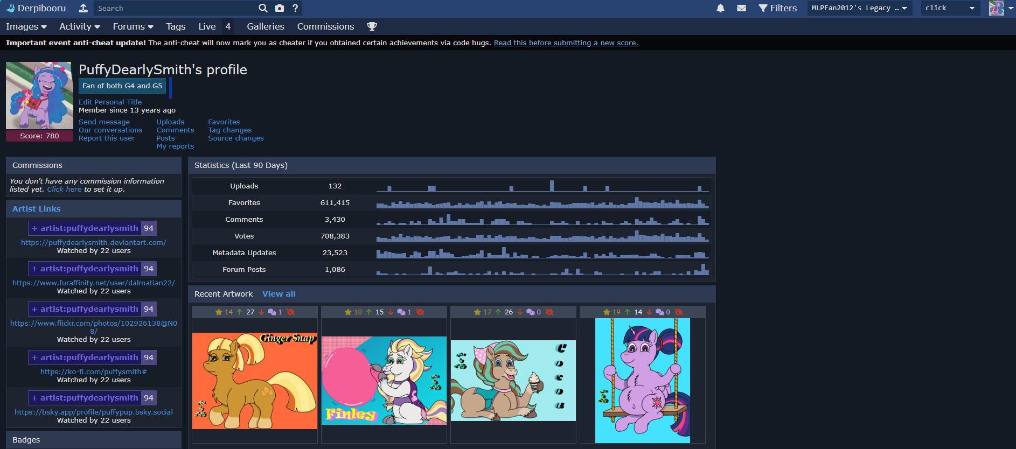The height and width of the screenshot is (449, 1016).
Task: Favorite the Coco cupcake pony artwork
Action: (x=477, y=312)
